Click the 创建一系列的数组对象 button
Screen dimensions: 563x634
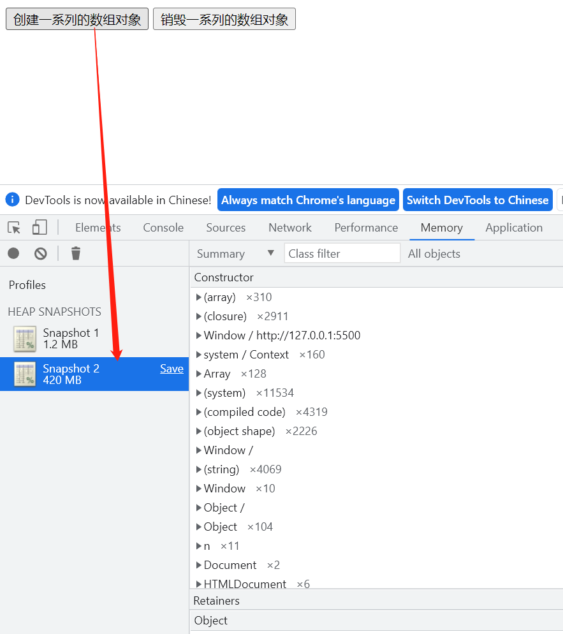click(77, 19)
